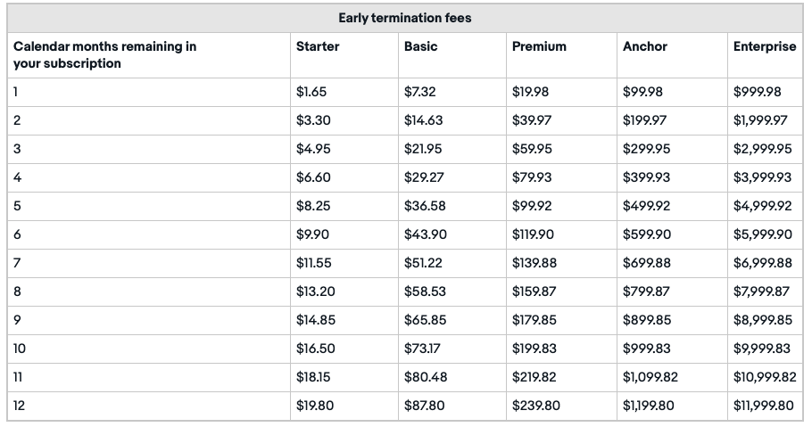Click the "Calendar months remaining" column header
The width and height of the screenshot is (812, 427).
coord(105,54)
